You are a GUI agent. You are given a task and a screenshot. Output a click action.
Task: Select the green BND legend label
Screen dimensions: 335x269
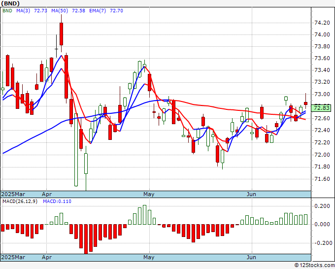click(x=7, y=11)
